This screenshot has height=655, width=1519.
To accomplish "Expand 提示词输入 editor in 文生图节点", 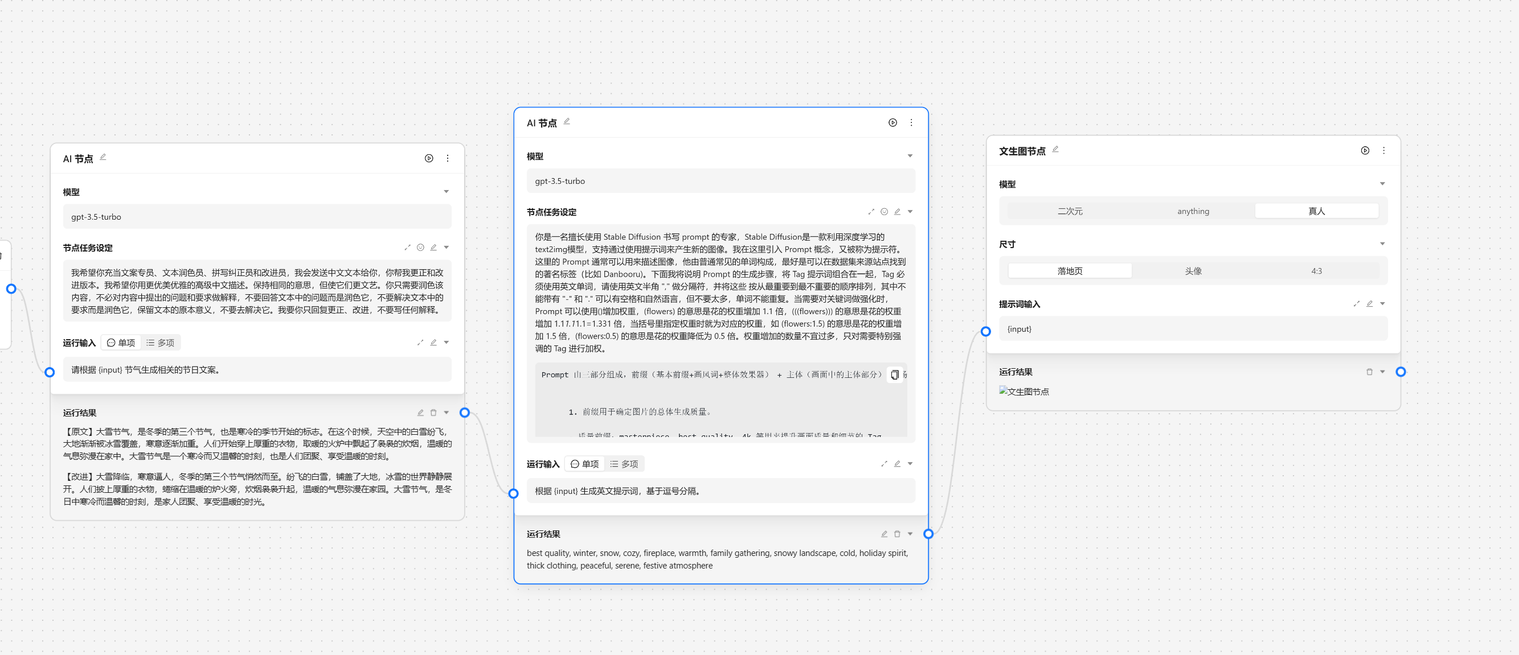I will (x=1356, y=304).
